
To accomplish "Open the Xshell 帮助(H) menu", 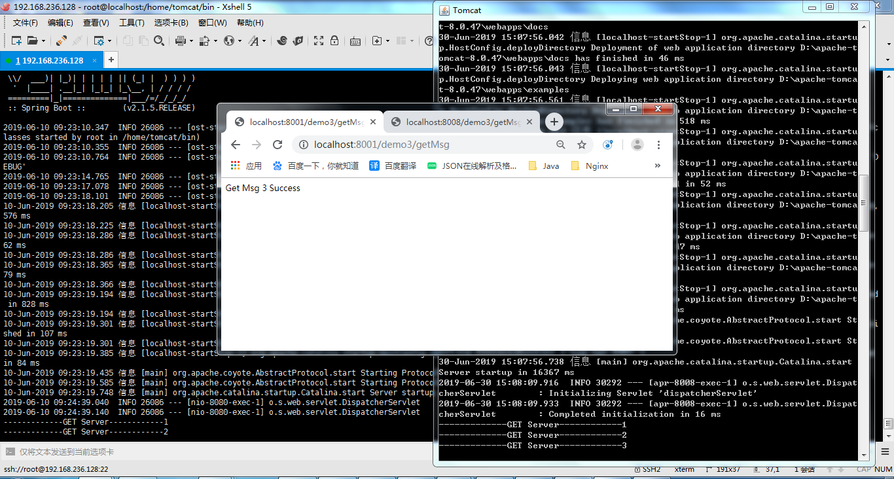I will 250,23.
